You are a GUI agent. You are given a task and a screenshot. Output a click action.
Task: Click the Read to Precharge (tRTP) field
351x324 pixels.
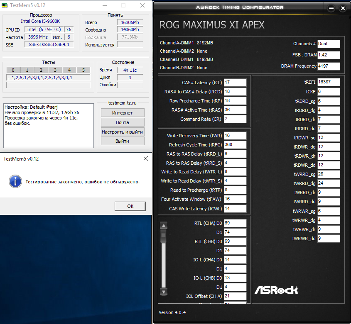coord(235,190)
